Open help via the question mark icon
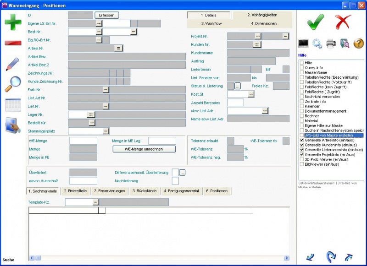The width and height of the screenshot is (367, 266). click(x=358, y=43)
